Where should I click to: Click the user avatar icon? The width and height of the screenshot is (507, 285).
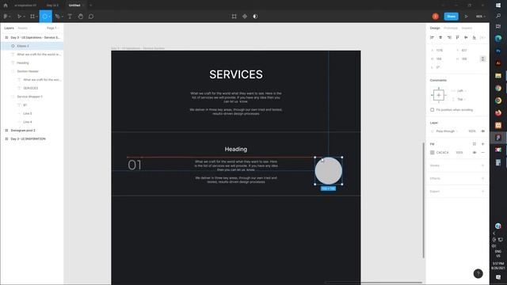(436, 17)
